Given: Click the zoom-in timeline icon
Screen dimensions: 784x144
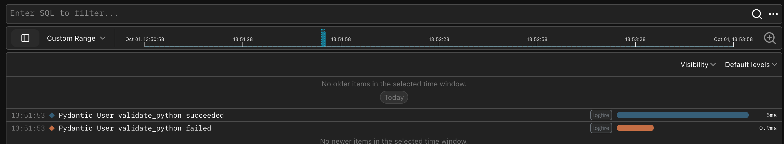Looking at the screenshot, I should click(769, 38).
